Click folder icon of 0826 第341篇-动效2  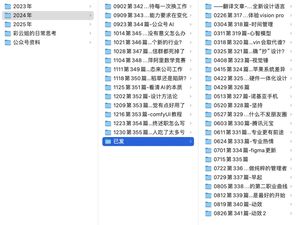point(208,213)
